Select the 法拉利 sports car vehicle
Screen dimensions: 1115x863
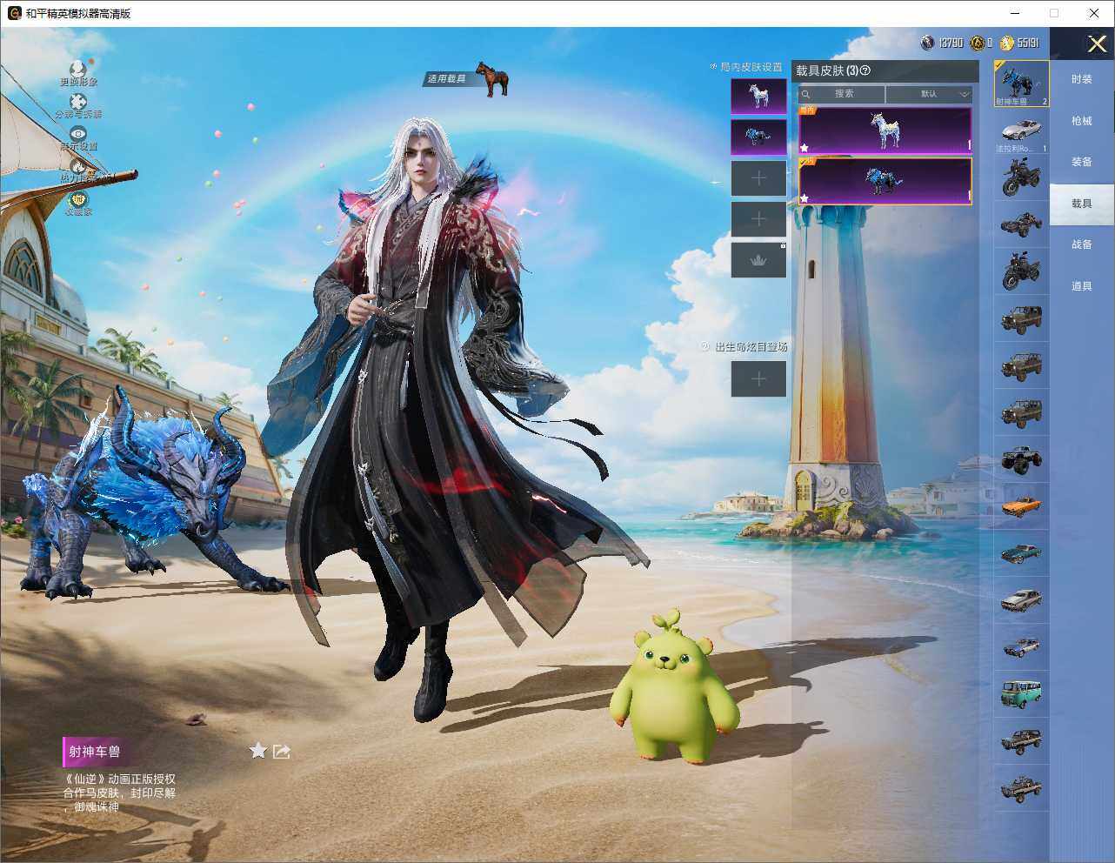(1022, 131)
